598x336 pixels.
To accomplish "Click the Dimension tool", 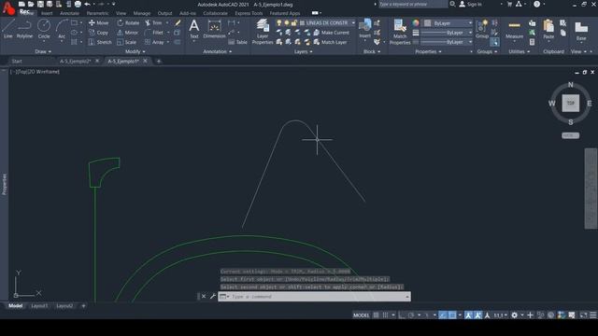I will point(214,29).
